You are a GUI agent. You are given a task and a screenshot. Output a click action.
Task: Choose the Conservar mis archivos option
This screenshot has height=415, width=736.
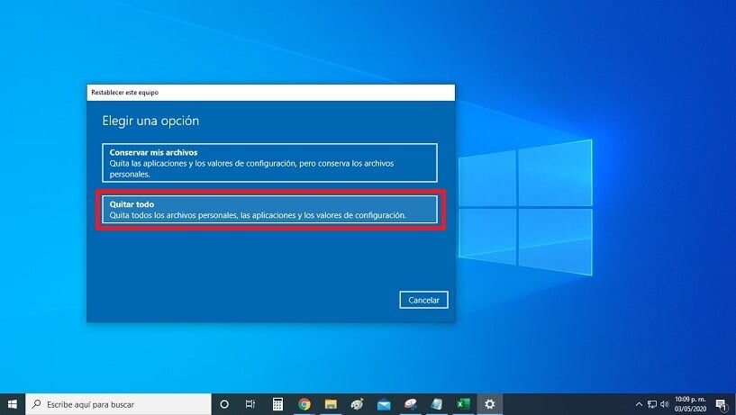pyautogui.click(x=270, y=163)
